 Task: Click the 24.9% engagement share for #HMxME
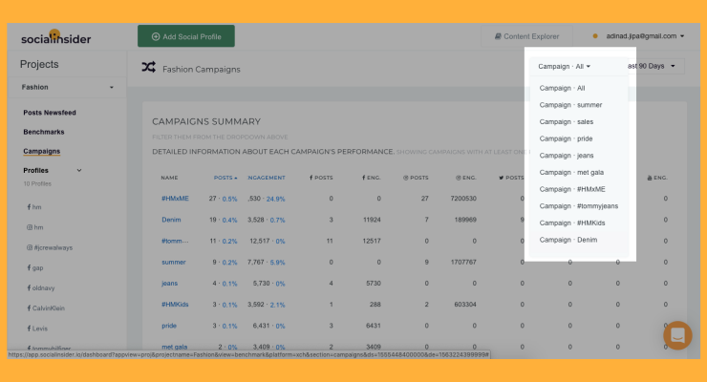tap(275, 199)
